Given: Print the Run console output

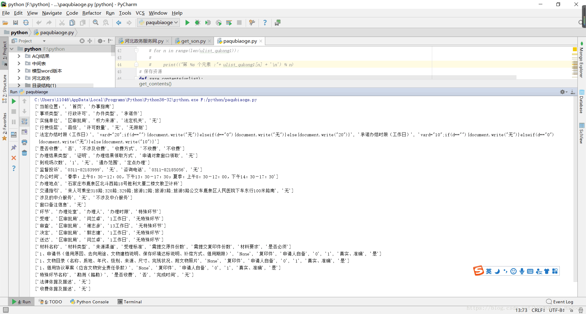Looking at the screenshot, I should pos(24,142).
